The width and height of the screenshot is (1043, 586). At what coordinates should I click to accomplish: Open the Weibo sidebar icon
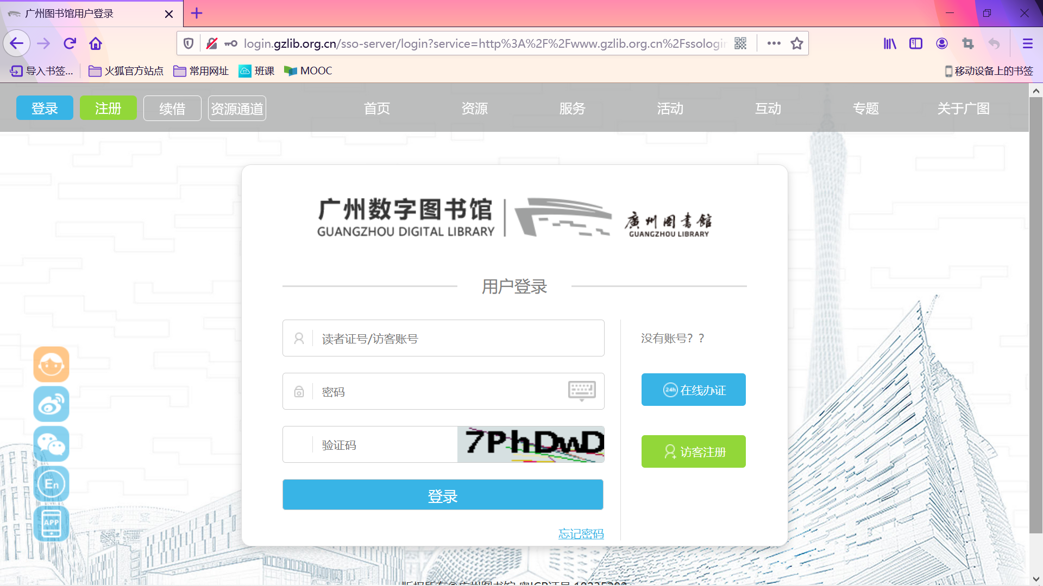pos(51,404)
